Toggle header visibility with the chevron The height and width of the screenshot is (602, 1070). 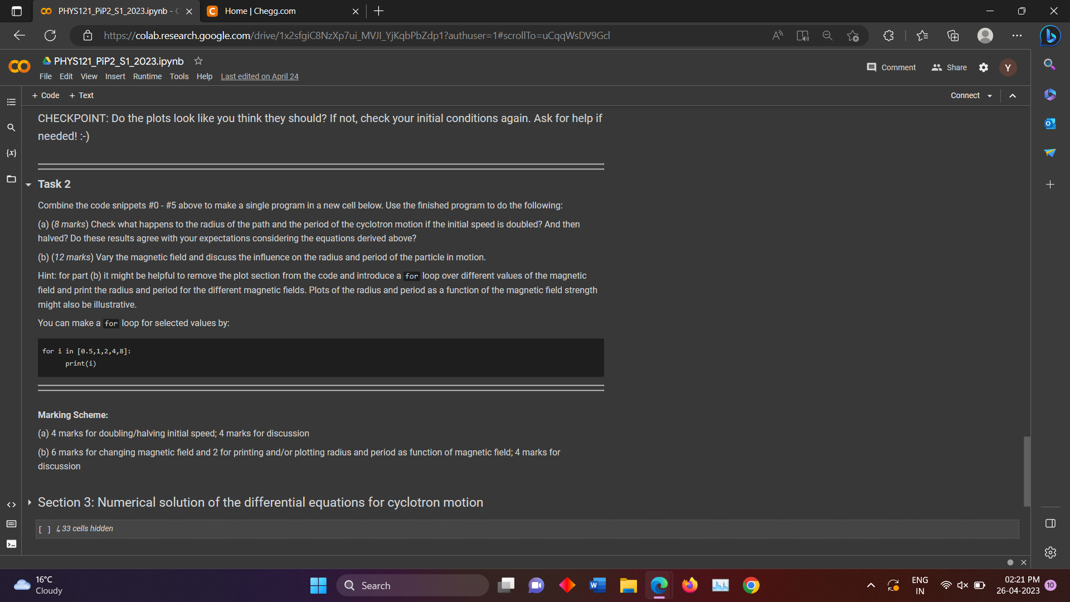click(x=1013, y=96)
